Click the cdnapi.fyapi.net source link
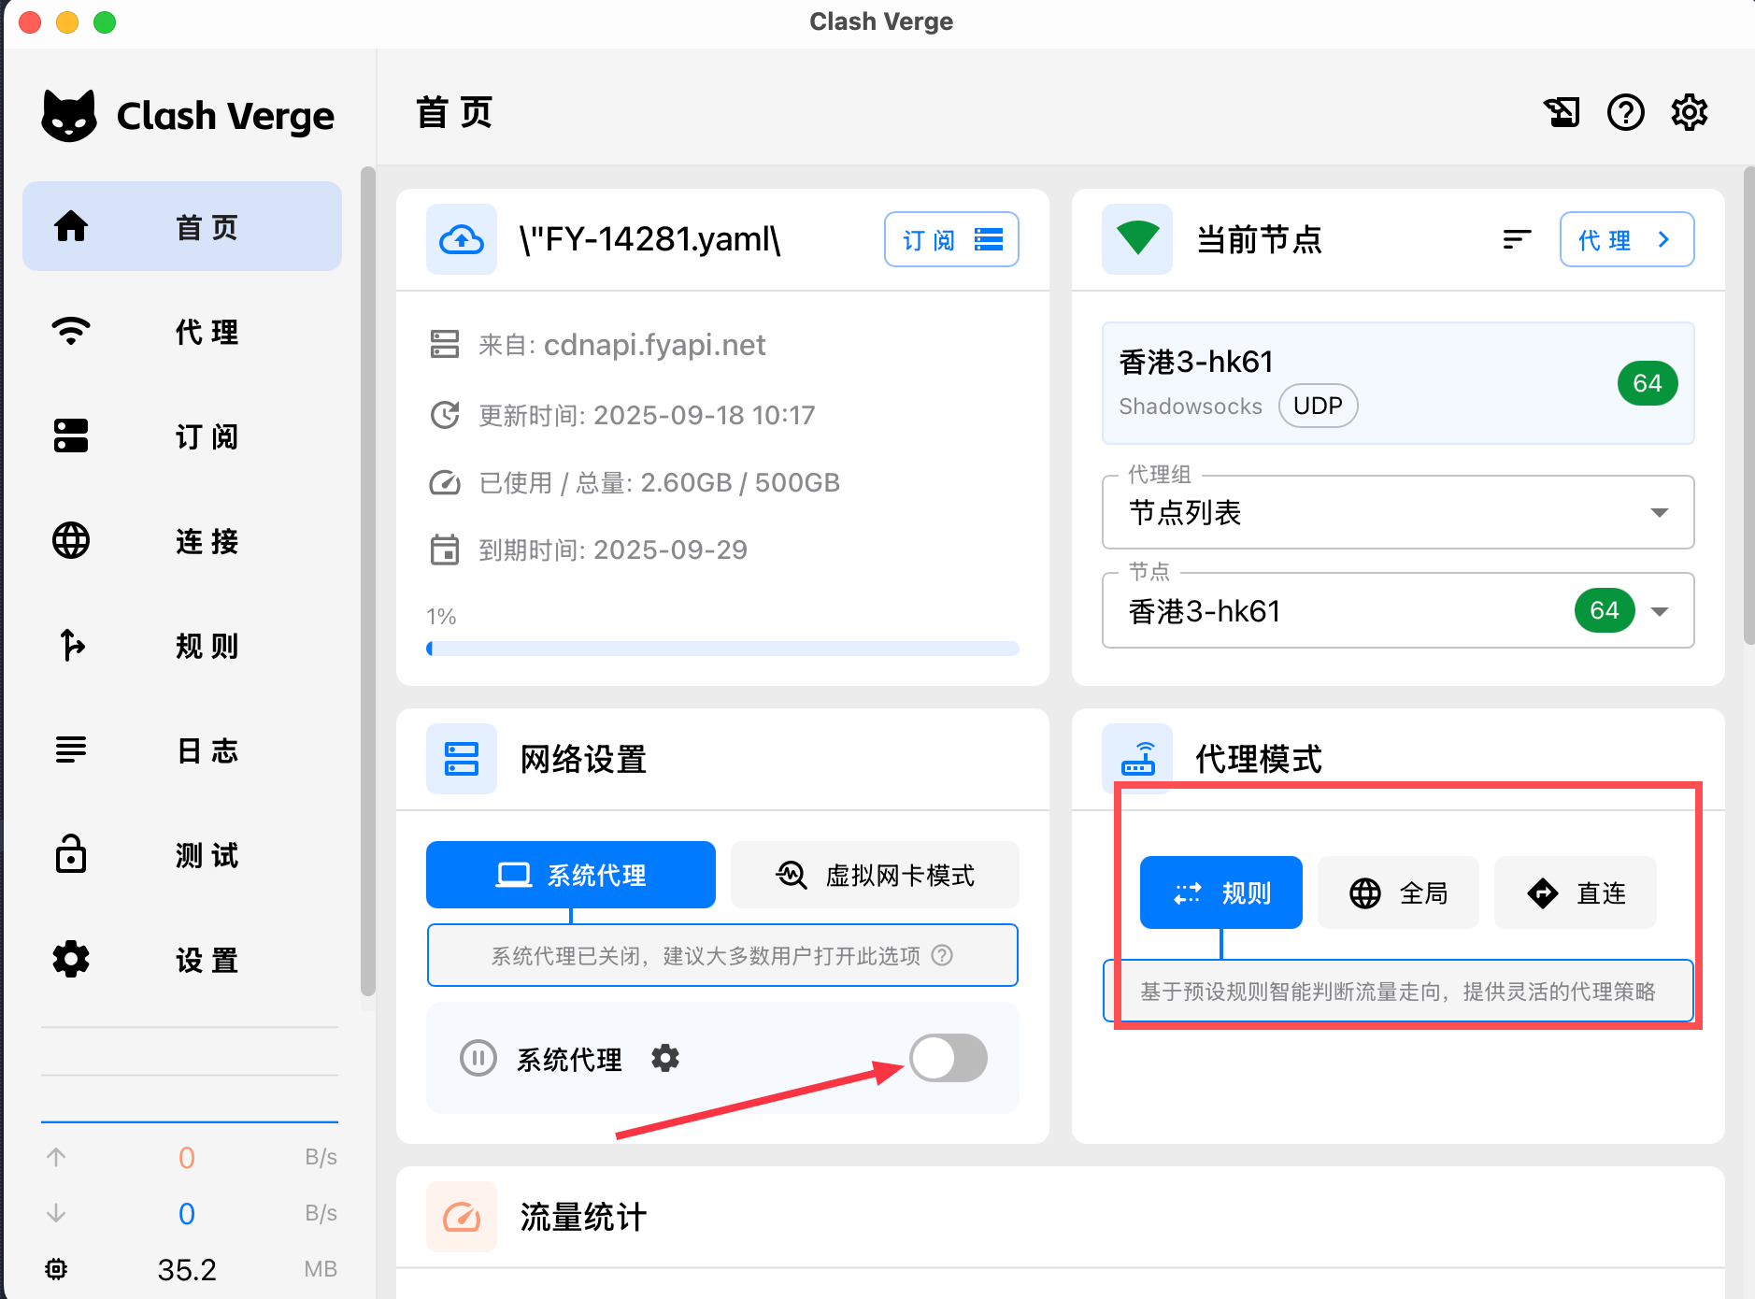Screen dimensions: 1755x1299 pos(654,345)
